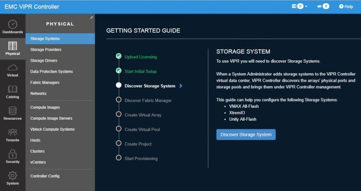Select Storage Systems menu item

[x=60, y=38]
